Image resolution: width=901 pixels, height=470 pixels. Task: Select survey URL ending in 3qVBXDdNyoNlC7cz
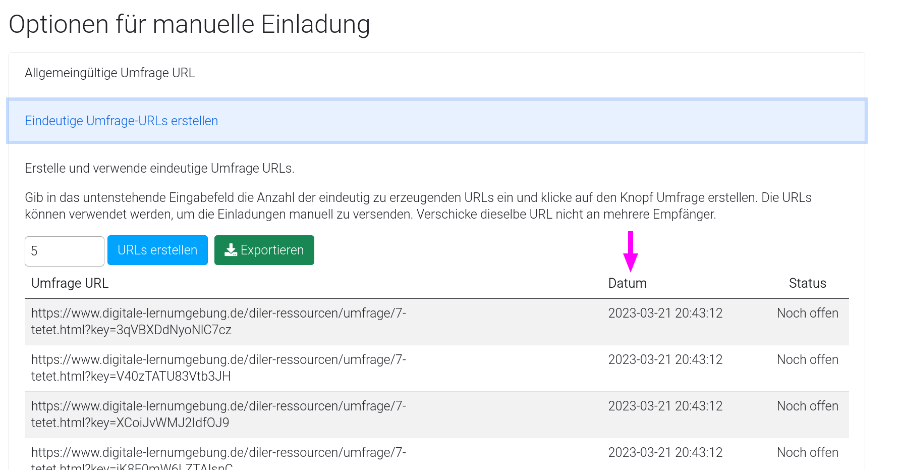pyautogui.click(x=218, y=322)
